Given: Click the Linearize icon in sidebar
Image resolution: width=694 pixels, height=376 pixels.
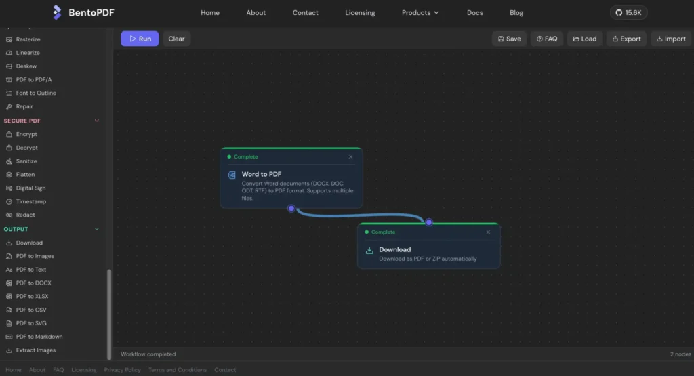Looking at the screenshot, I should (x=9, y=53).
